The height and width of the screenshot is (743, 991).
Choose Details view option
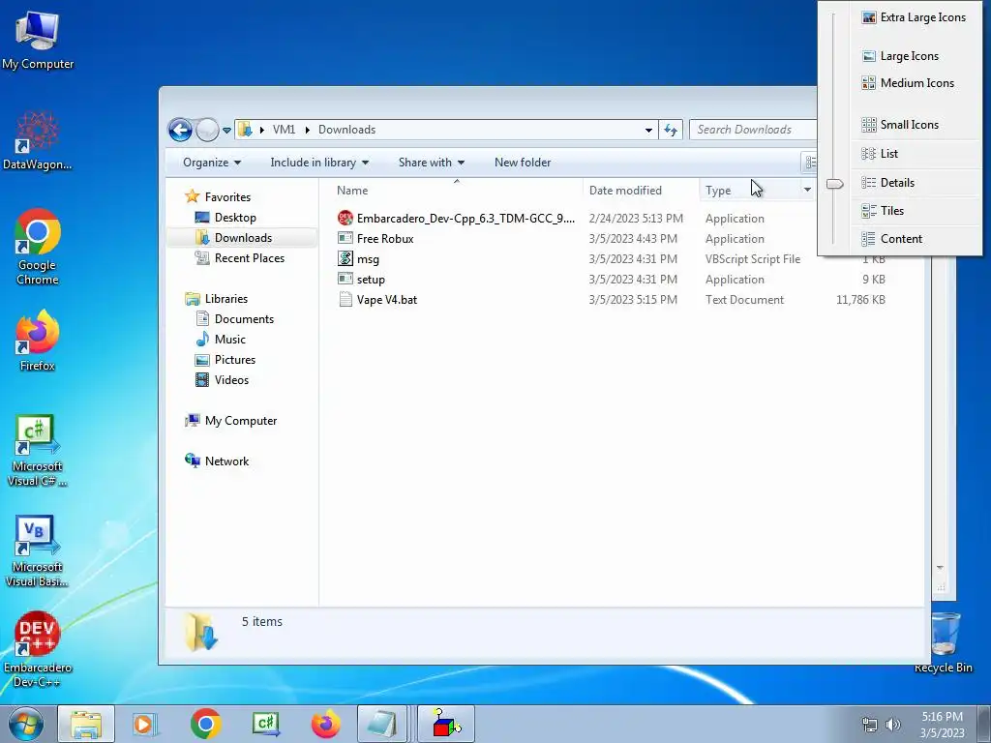point(888,183)
